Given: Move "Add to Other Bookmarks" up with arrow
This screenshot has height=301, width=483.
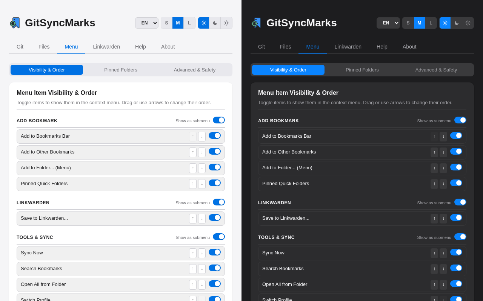Looking at the screenshot, I should point(193,152).
